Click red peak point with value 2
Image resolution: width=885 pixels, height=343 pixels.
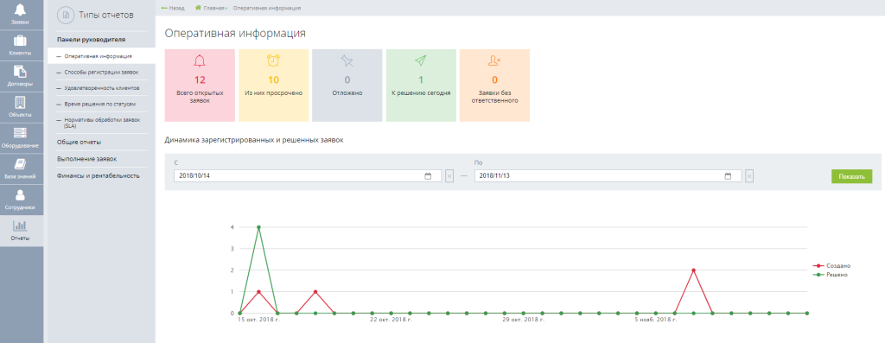tap(693, 270)
